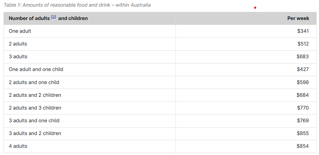319x155 pixels.
Task: Select the $855 amount cell
Action: click(303, 133)
